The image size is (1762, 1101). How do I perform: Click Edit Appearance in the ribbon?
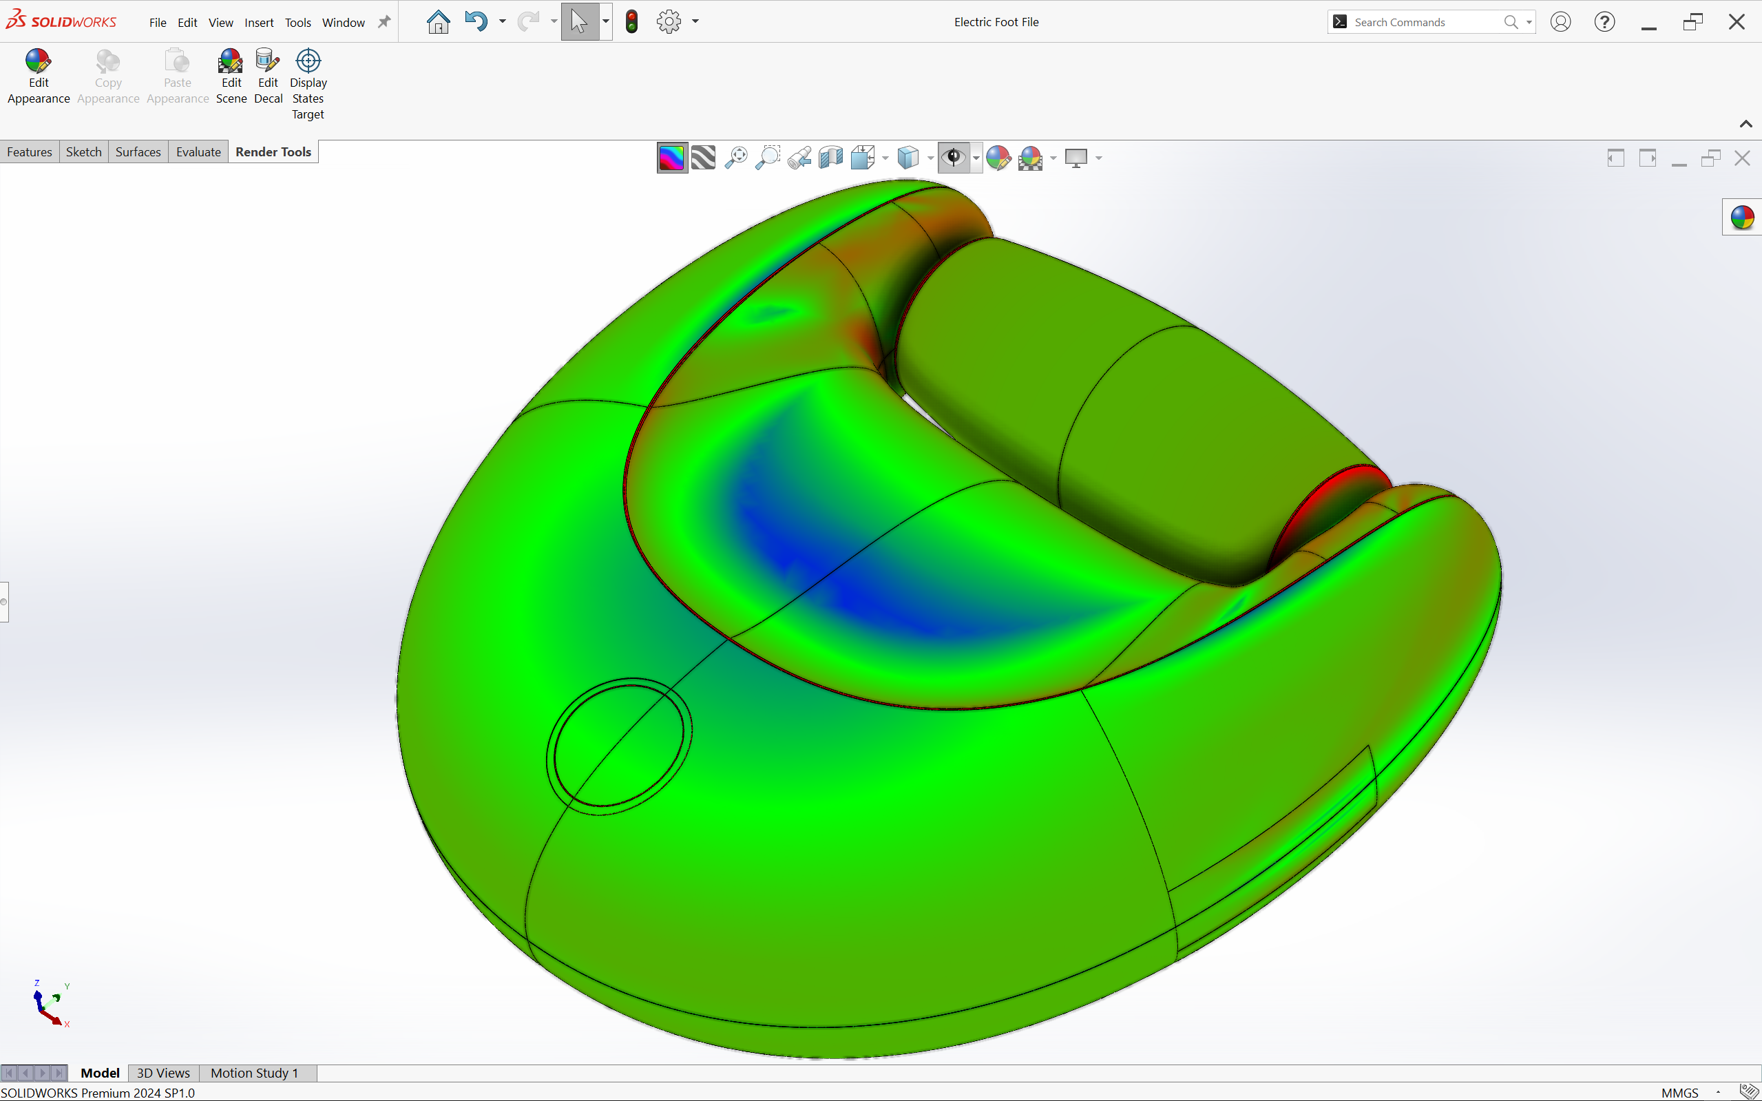click(39, 76)
